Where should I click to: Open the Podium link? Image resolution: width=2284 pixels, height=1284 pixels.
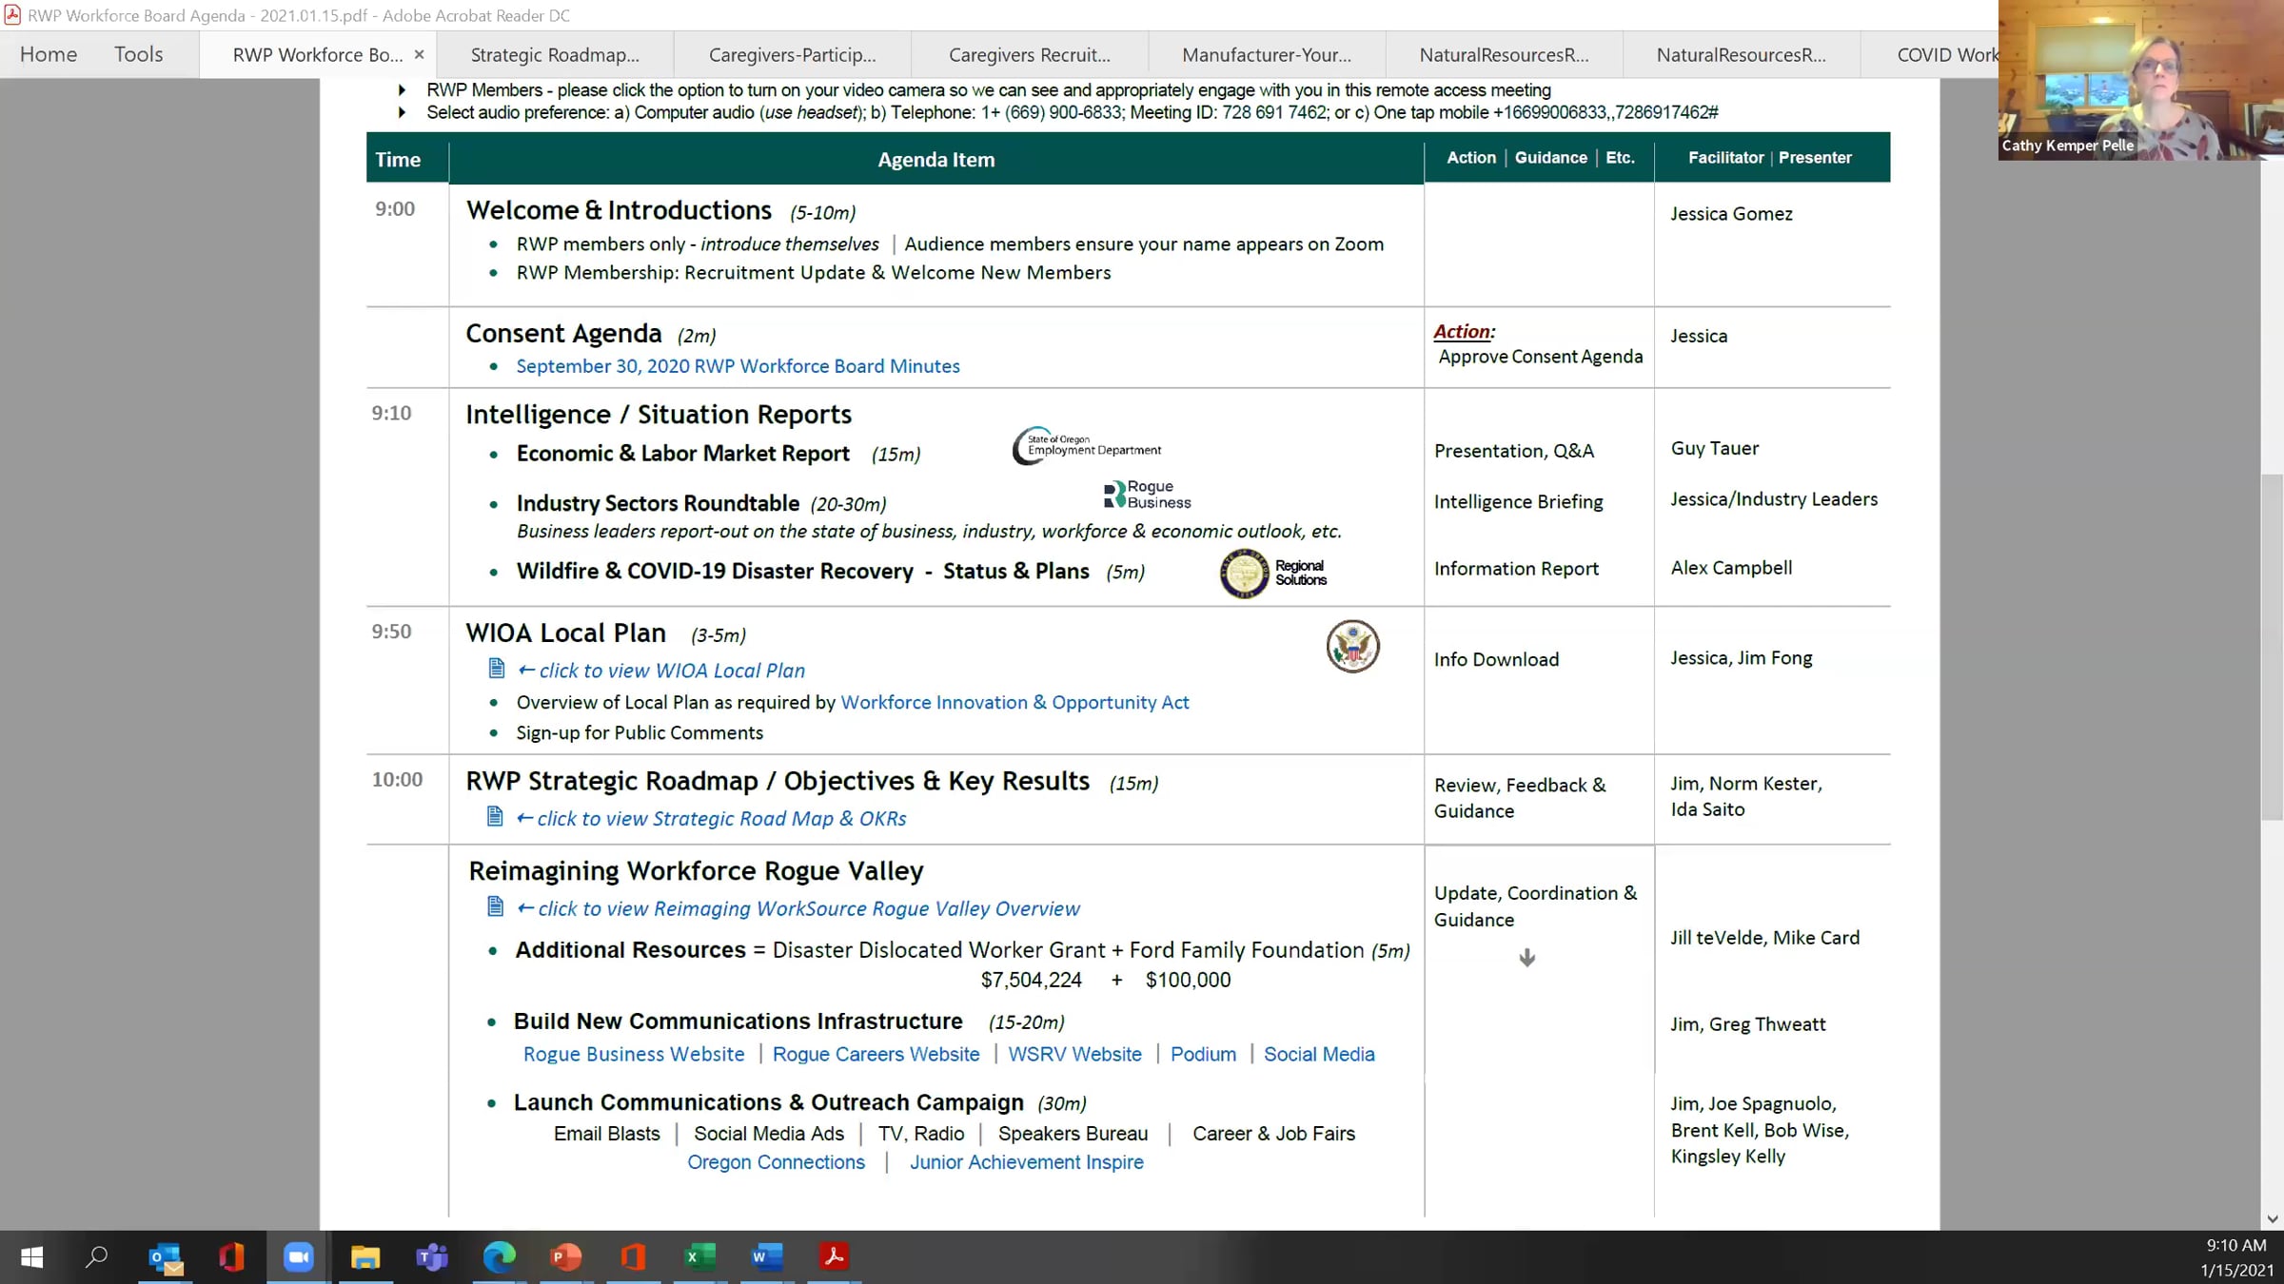click(x=1203, y=1054)
